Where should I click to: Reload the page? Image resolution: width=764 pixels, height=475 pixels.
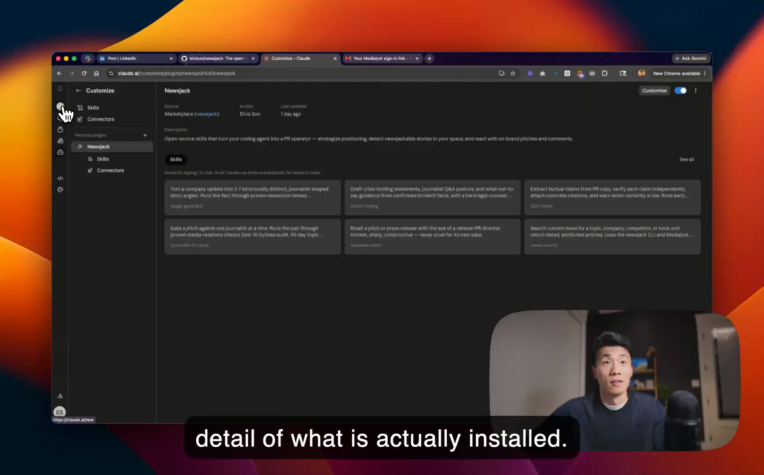pos(84,73)
